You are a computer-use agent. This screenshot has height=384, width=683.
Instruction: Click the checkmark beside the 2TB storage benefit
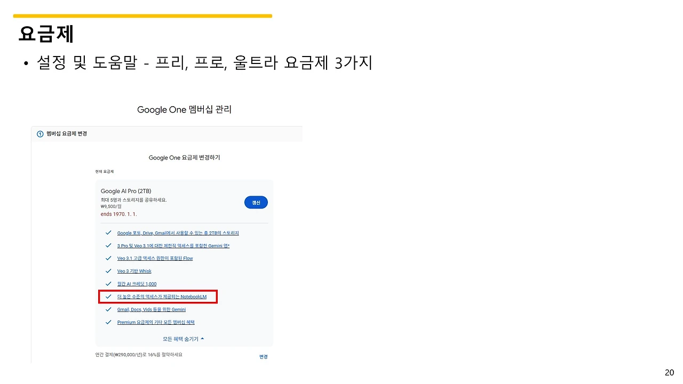click(108, 233)
